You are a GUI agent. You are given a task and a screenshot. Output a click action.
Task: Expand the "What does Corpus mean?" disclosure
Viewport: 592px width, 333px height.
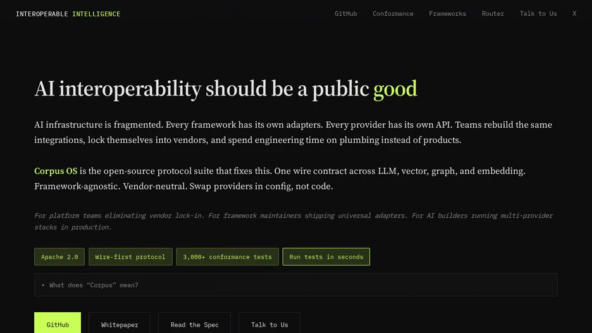(295, 285)
